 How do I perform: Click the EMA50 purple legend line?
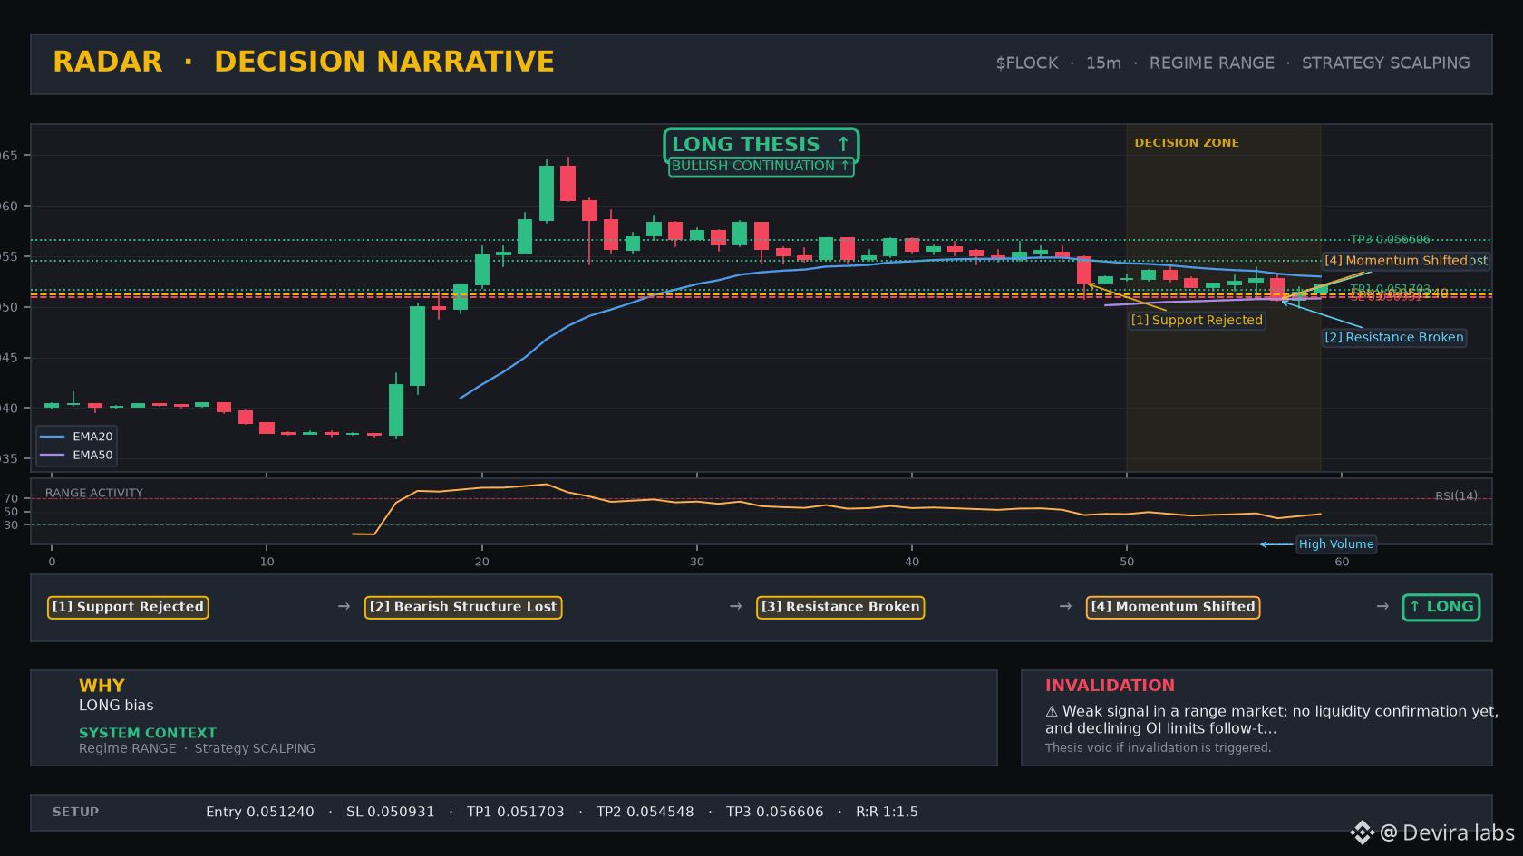point(52,456)
